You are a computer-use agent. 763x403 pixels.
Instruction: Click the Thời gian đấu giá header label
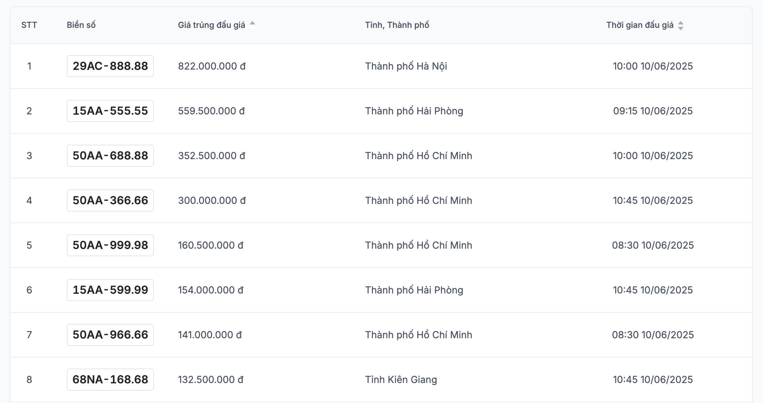coord(640,25)
